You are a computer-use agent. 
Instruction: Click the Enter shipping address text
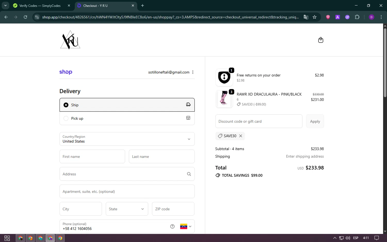[x=305, y=156]
